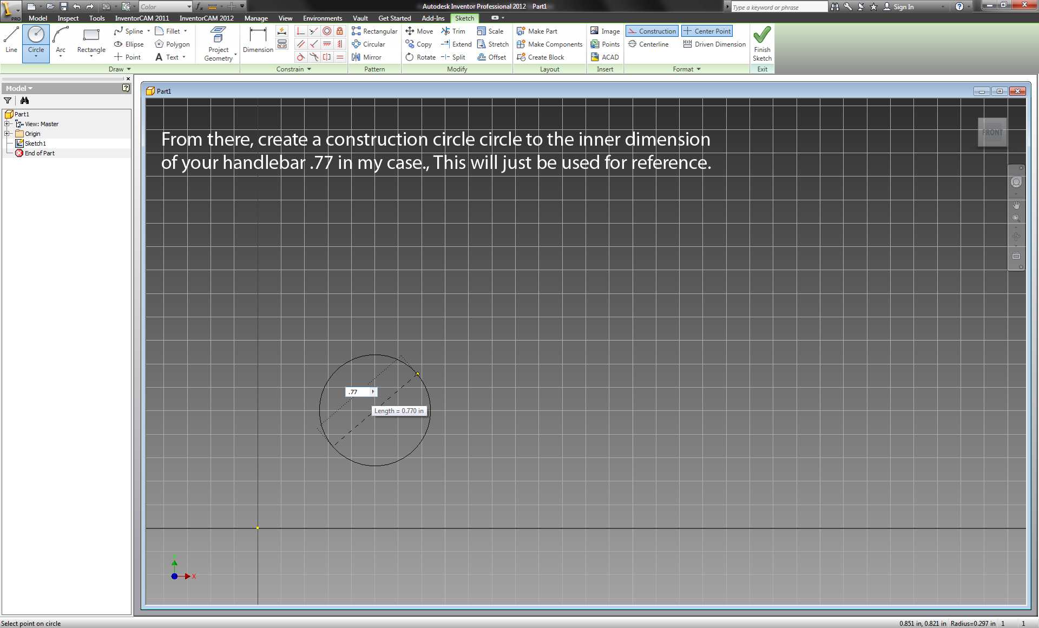Open the Spline tool dropdown arrow
The image size is (1039, 628).
[x=149, y=31]
